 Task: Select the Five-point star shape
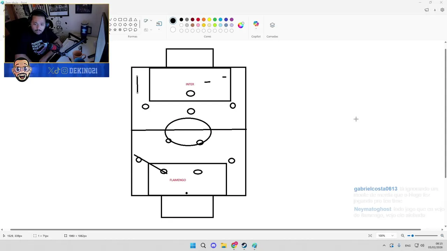115,30
